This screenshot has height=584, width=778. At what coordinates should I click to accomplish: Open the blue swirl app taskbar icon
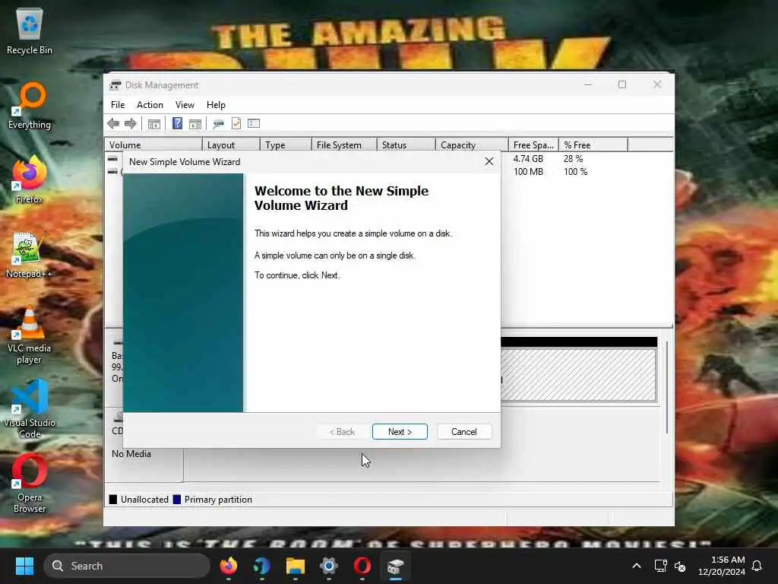[x=261, y=566]
